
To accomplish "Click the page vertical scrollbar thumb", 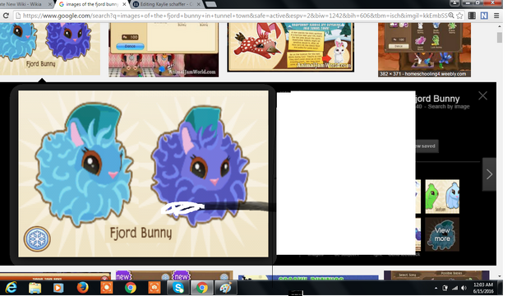I will 500,37.
